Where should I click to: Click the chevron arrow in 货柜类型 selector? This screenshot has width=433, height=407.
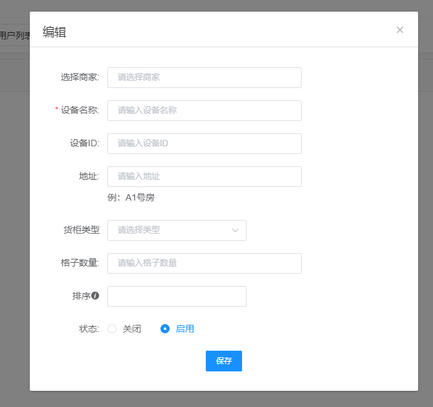(x=235, y=230)
